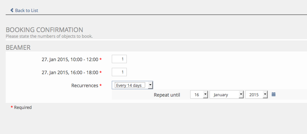Open the Recurrences 'Every 14 days' dropdown
The height and width of the screenshot is (134, 307).
tap(129, 85)
